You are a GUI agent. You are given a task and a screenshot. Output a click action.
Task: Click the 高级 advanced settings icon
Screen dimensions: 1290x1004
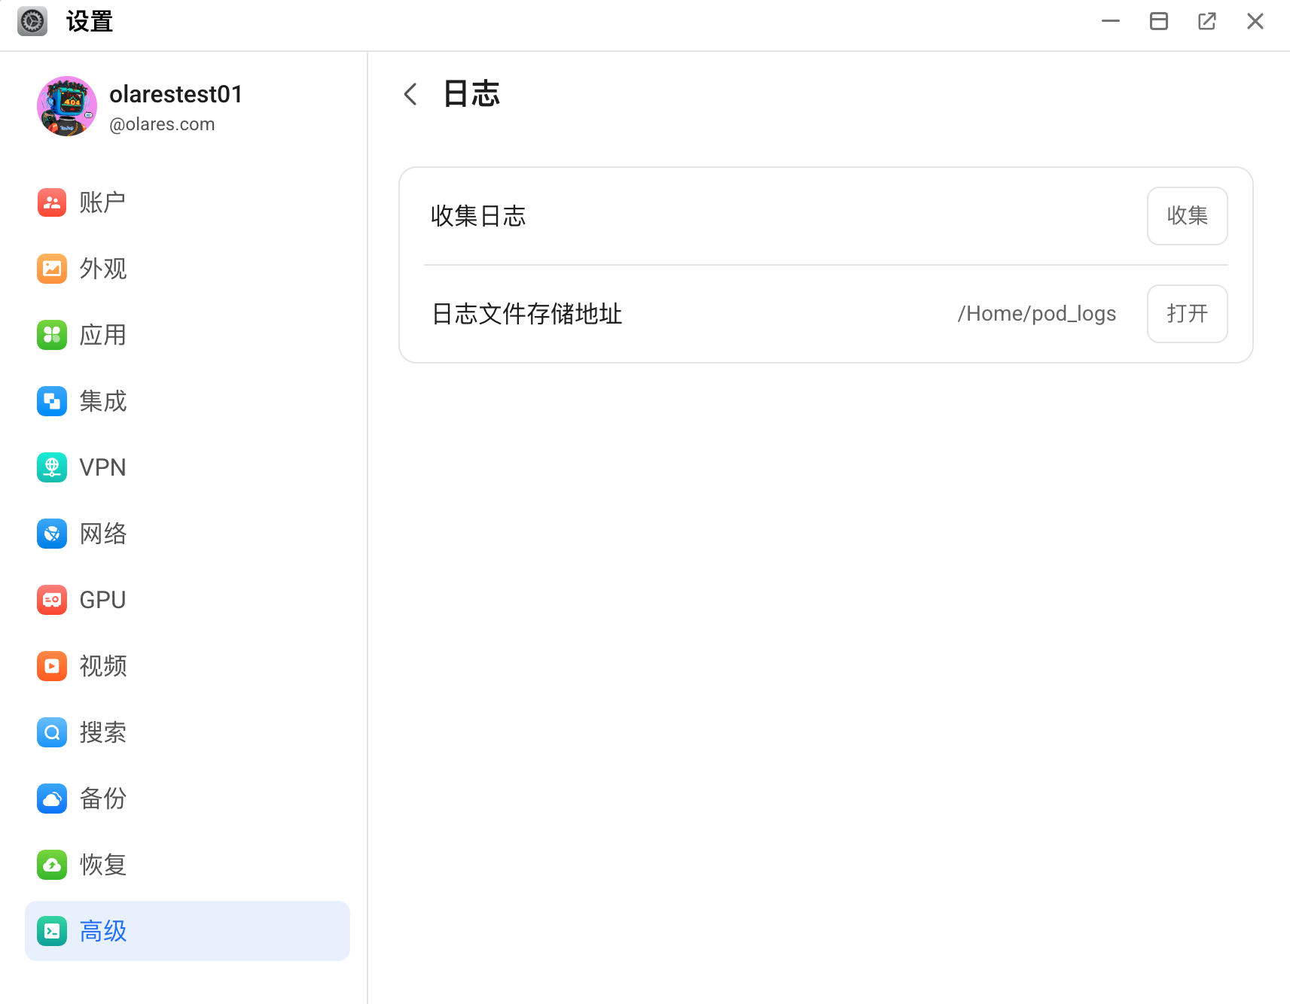51,930
